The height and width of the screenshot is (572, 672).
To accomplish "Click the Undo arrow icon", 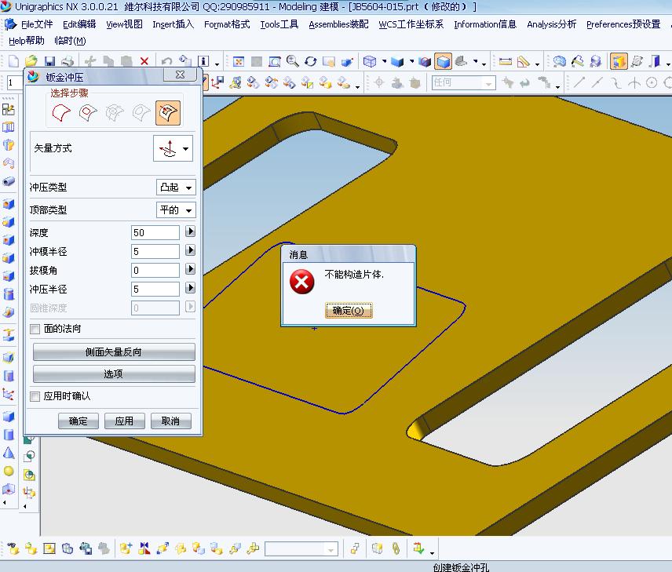I will [166, 61].
